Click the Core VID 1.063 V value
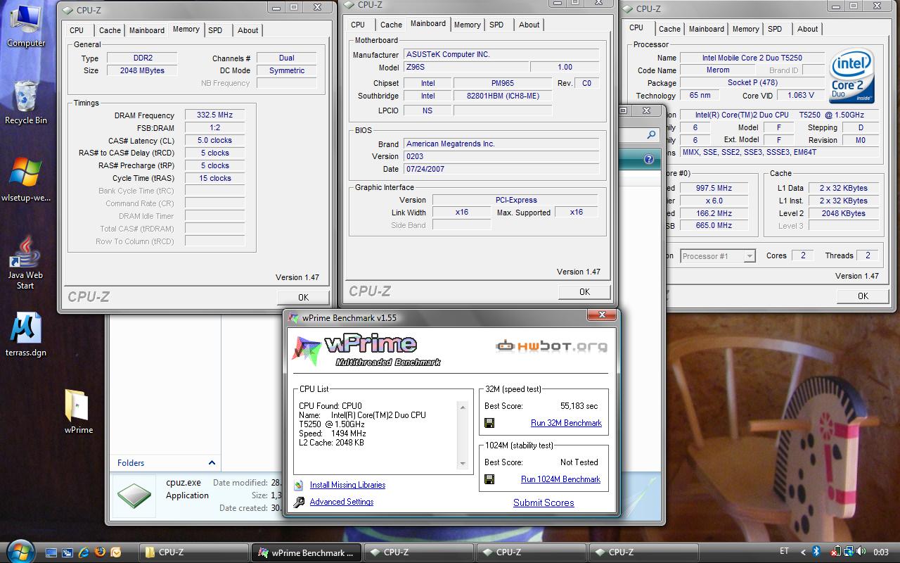 pos(801,95)
